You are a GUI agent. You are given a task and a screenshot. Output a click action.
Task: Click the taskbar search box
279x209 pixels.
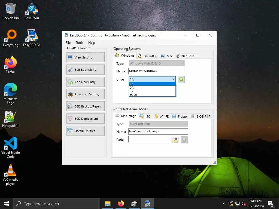pos(57,204)
